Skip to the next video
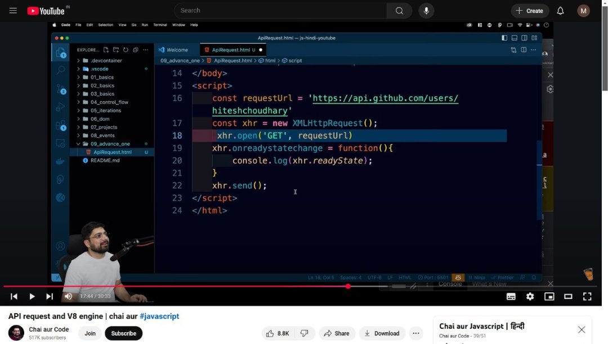608x344 pixels. [x=50, y=296]
